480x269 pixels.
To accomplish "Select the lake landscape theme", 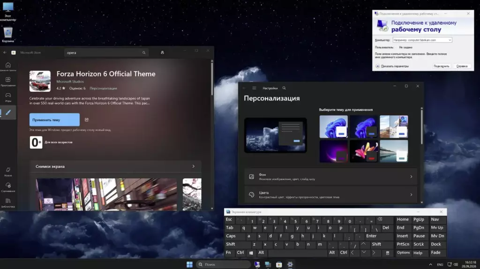I will (394, 151).
